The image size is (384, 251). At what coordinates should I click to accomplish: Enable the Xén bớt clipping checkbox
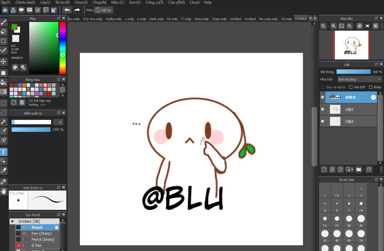(x=351, y=87)
